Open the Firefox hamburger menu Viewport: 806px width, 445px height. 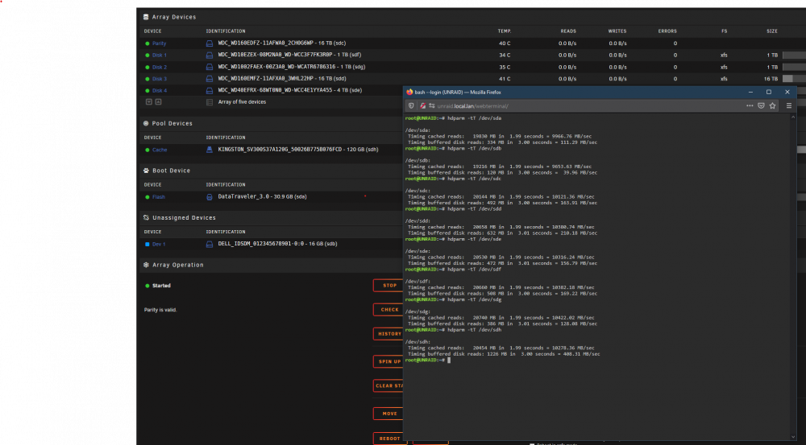tap(789, 105)
